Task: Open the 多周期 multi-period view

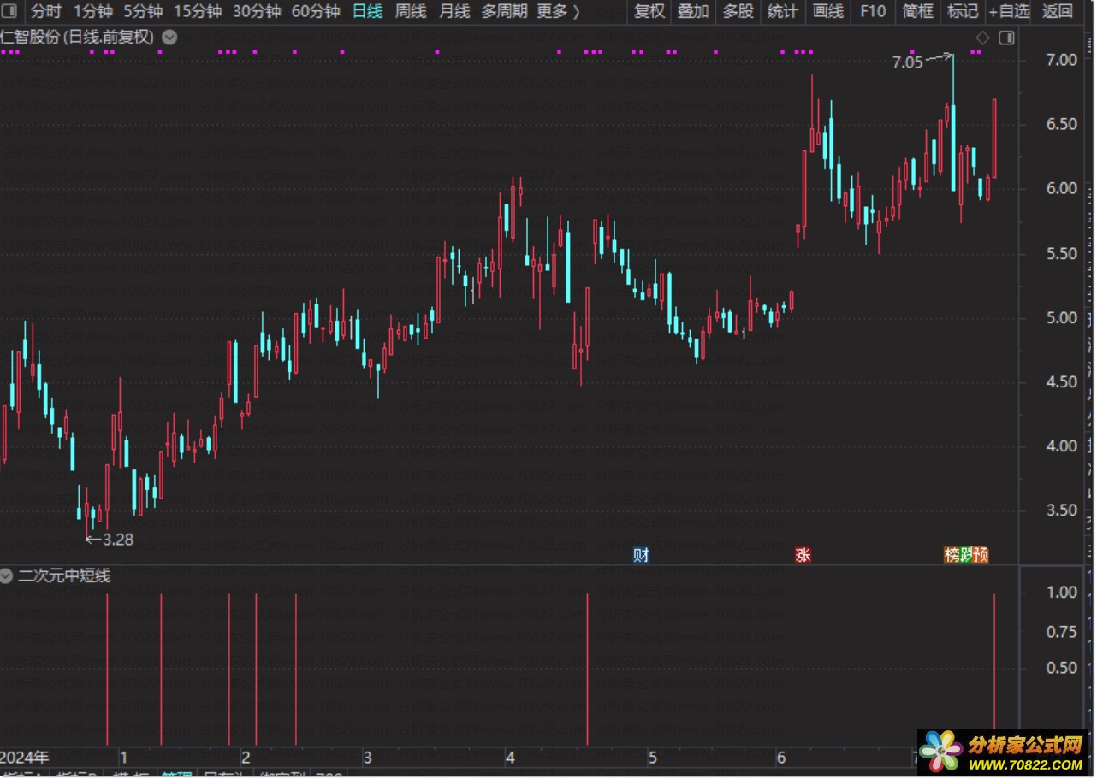Action: coord(505,11)
